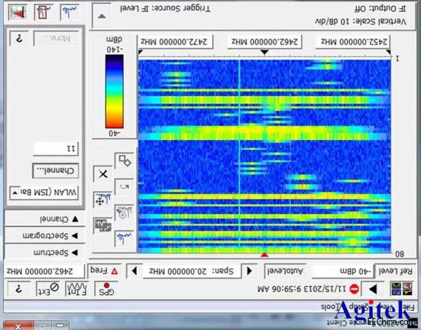Click the dBm color scale gradient bar

[x=114, y=91]
